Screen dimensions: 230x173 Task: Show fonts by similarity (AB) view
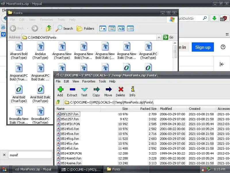(x=121, y=28)
